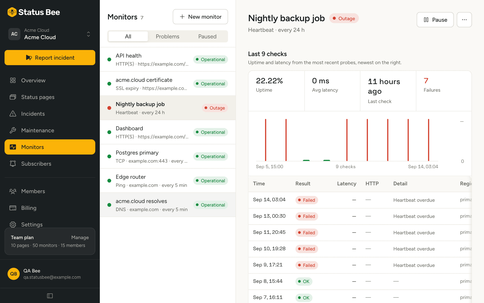The width and height of the screenshot is (484, 303).
Task: Open the QA Bee account profile
Action: coord(50,274)
